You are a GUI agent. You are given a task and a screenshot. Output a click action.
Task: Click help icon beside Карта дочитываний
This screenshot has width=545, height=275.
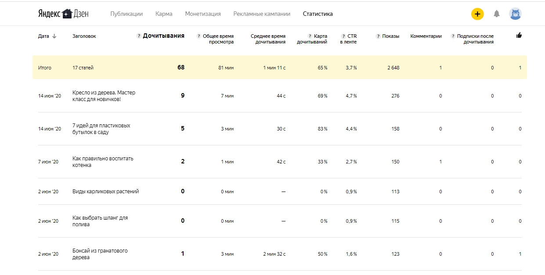[x=310, y=36]
